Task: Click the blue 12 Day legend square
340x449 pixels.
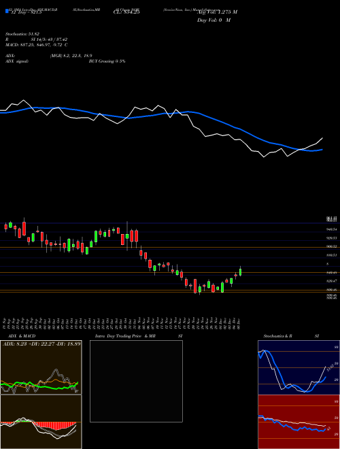Action: click(x=7, y=11)
